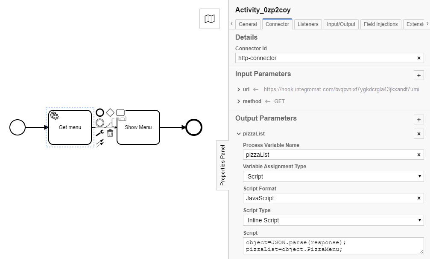
Task: Append intermediate event double-circle icon
Action: coord(100,123)
